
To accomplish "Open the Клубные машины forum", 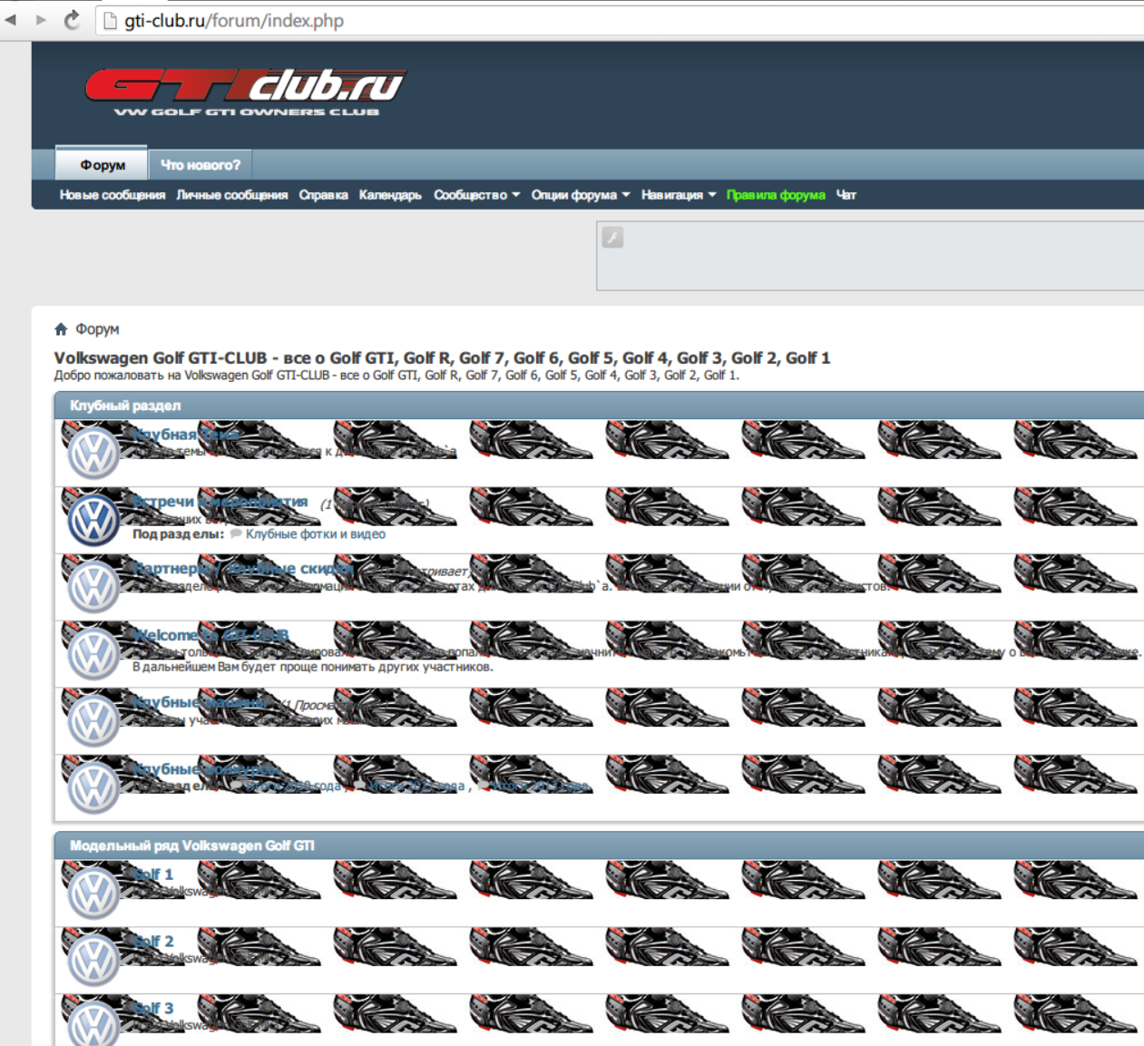I will 201,702.
